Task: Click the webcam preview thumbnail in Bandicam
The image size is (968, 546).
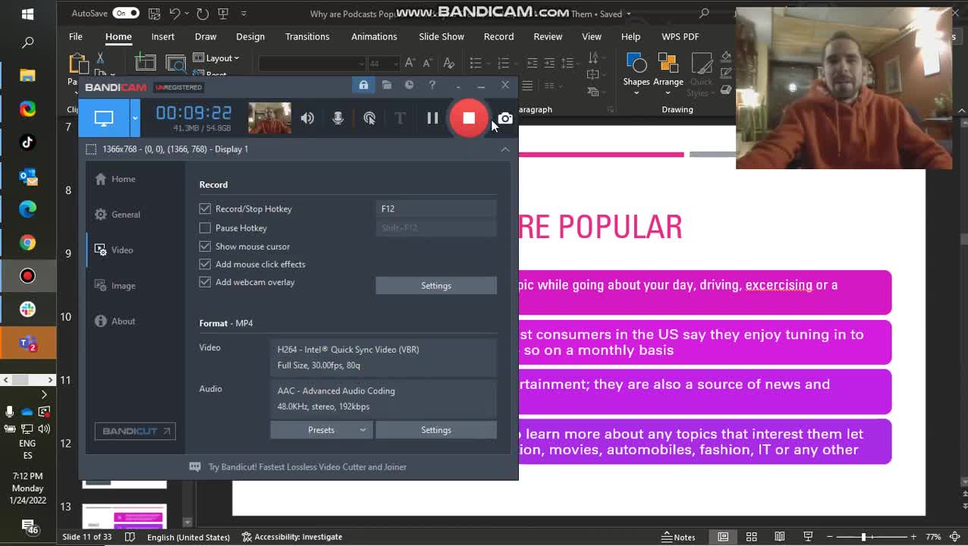Action: coord(269,118)
